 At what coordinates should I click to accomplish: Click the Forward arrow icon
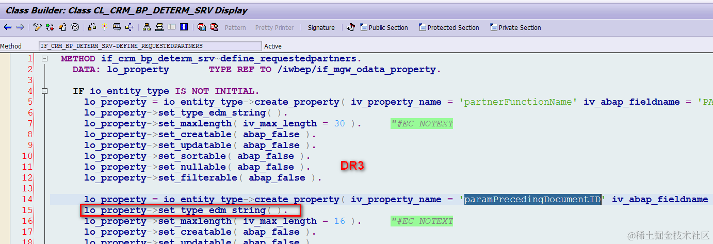click(20, 27)
